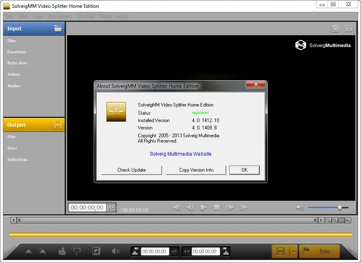
Task: Toggle audio silence speaker icon in toolbar
Action: [x=116, y=251]
